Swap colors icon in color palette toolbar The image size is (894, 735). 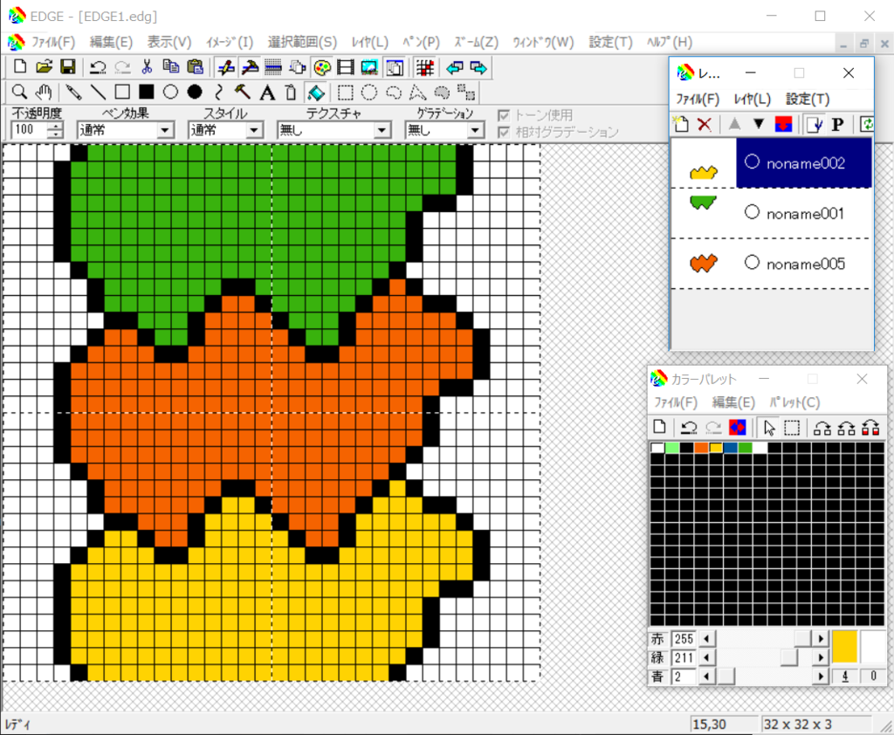pyautogui.click(x=737, y=427)
